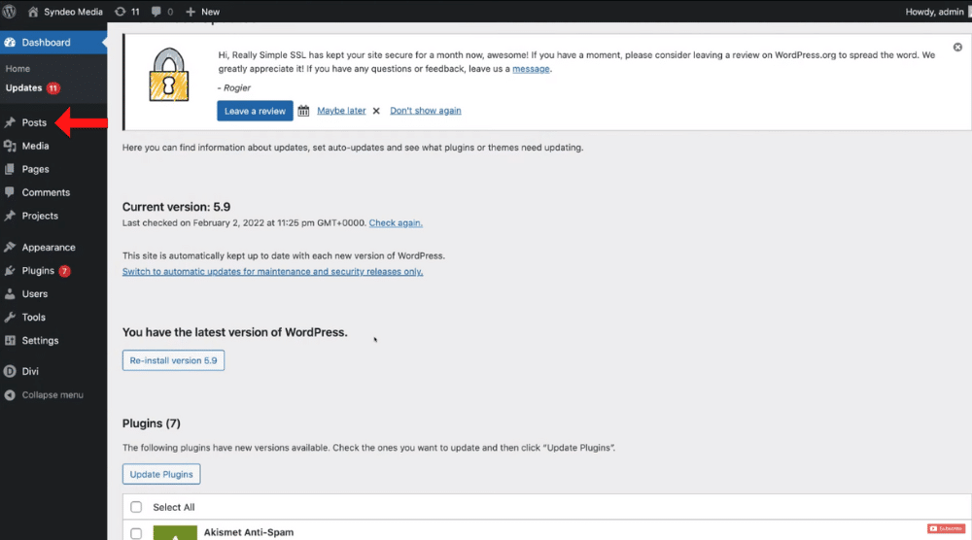
Task: Click the calendar icon beside Maybe later
Action: click(x=303, y=111)
